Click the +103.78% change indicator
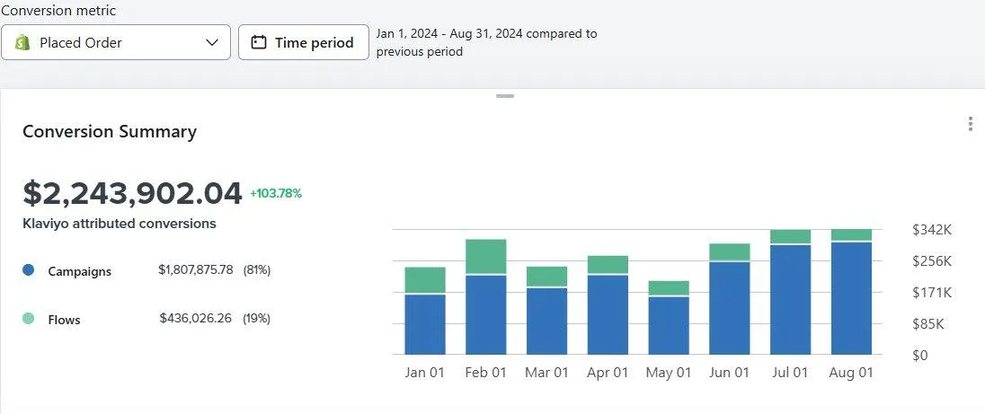The width and height of the screenshot is (985, 414). (x=276, y=193)
